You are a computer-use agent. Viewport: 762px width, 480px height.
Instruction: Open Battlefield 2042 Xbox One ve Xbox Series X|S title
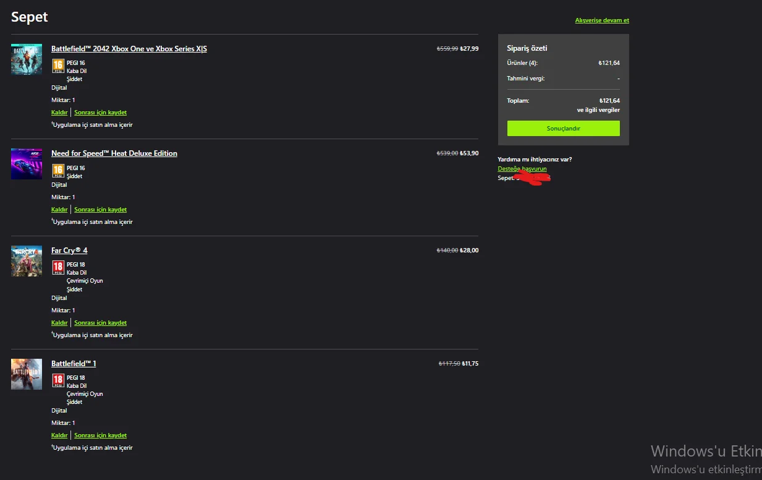129,48
